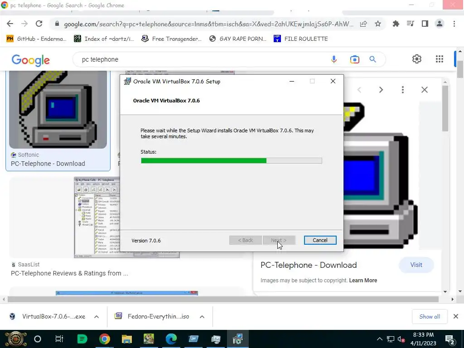Image resolution: width=464 pixels, height=348 pixels.
Task: Open Chrome extensions puzzle icon
Action: [x=396, y=24]
